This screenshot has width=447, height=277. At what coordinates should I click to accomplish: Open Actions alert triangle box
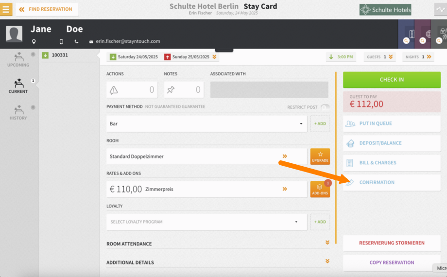(132, 90)
